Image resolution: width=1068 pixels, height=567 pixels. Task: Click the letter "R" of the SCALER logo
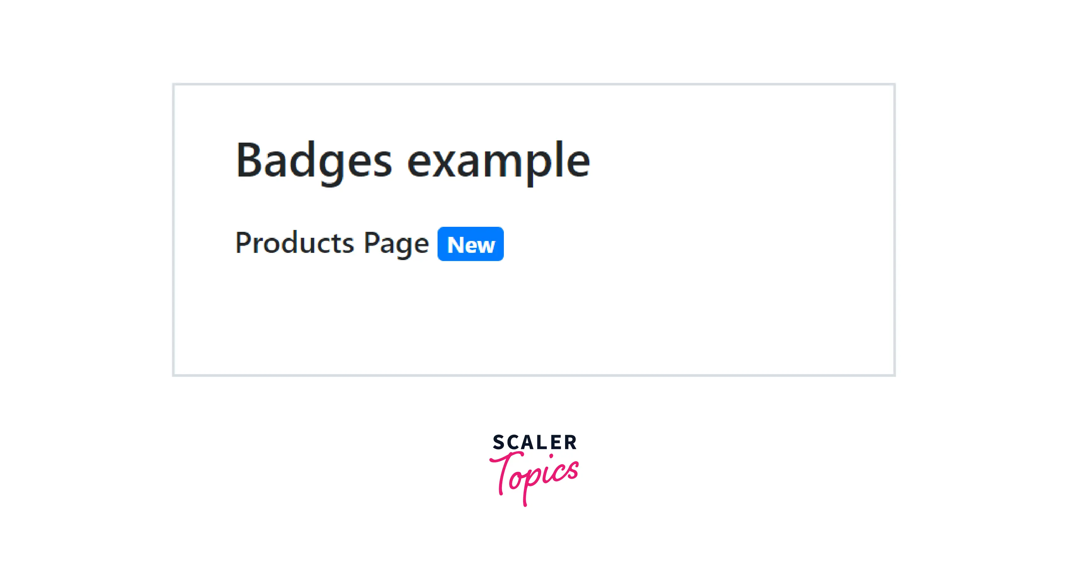[570, 443]
